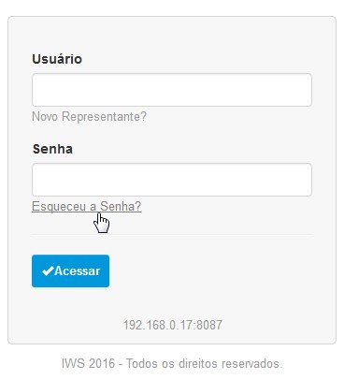Select the 192.168.0.17:8087 server address text
Screen dimensions: 344x380
(x=173, y=325)
